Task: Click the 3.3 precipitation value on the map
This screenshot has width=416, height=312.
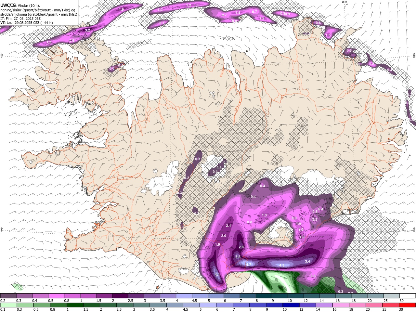Action: [x=238, y=257]
